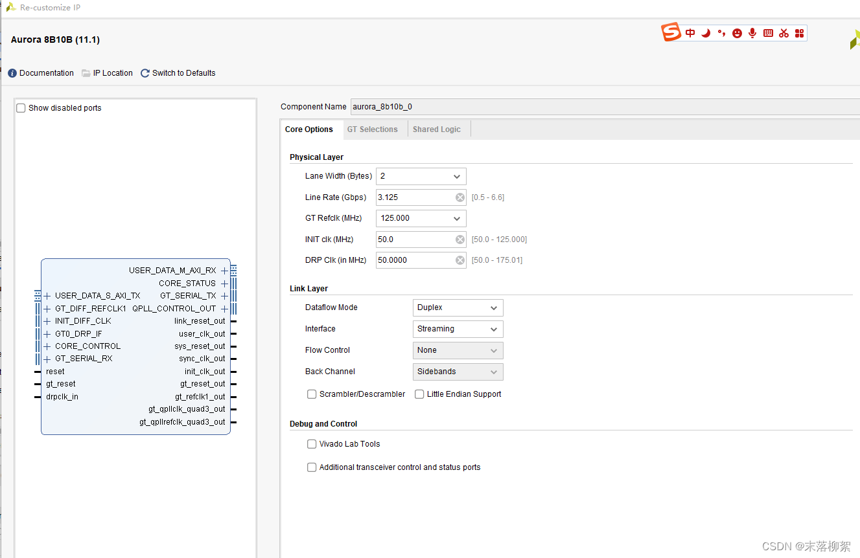Expand the CORE_STATUS port
Image resolution: width=860 pixels, height=558 pixels.
click(x=224, y=284)
